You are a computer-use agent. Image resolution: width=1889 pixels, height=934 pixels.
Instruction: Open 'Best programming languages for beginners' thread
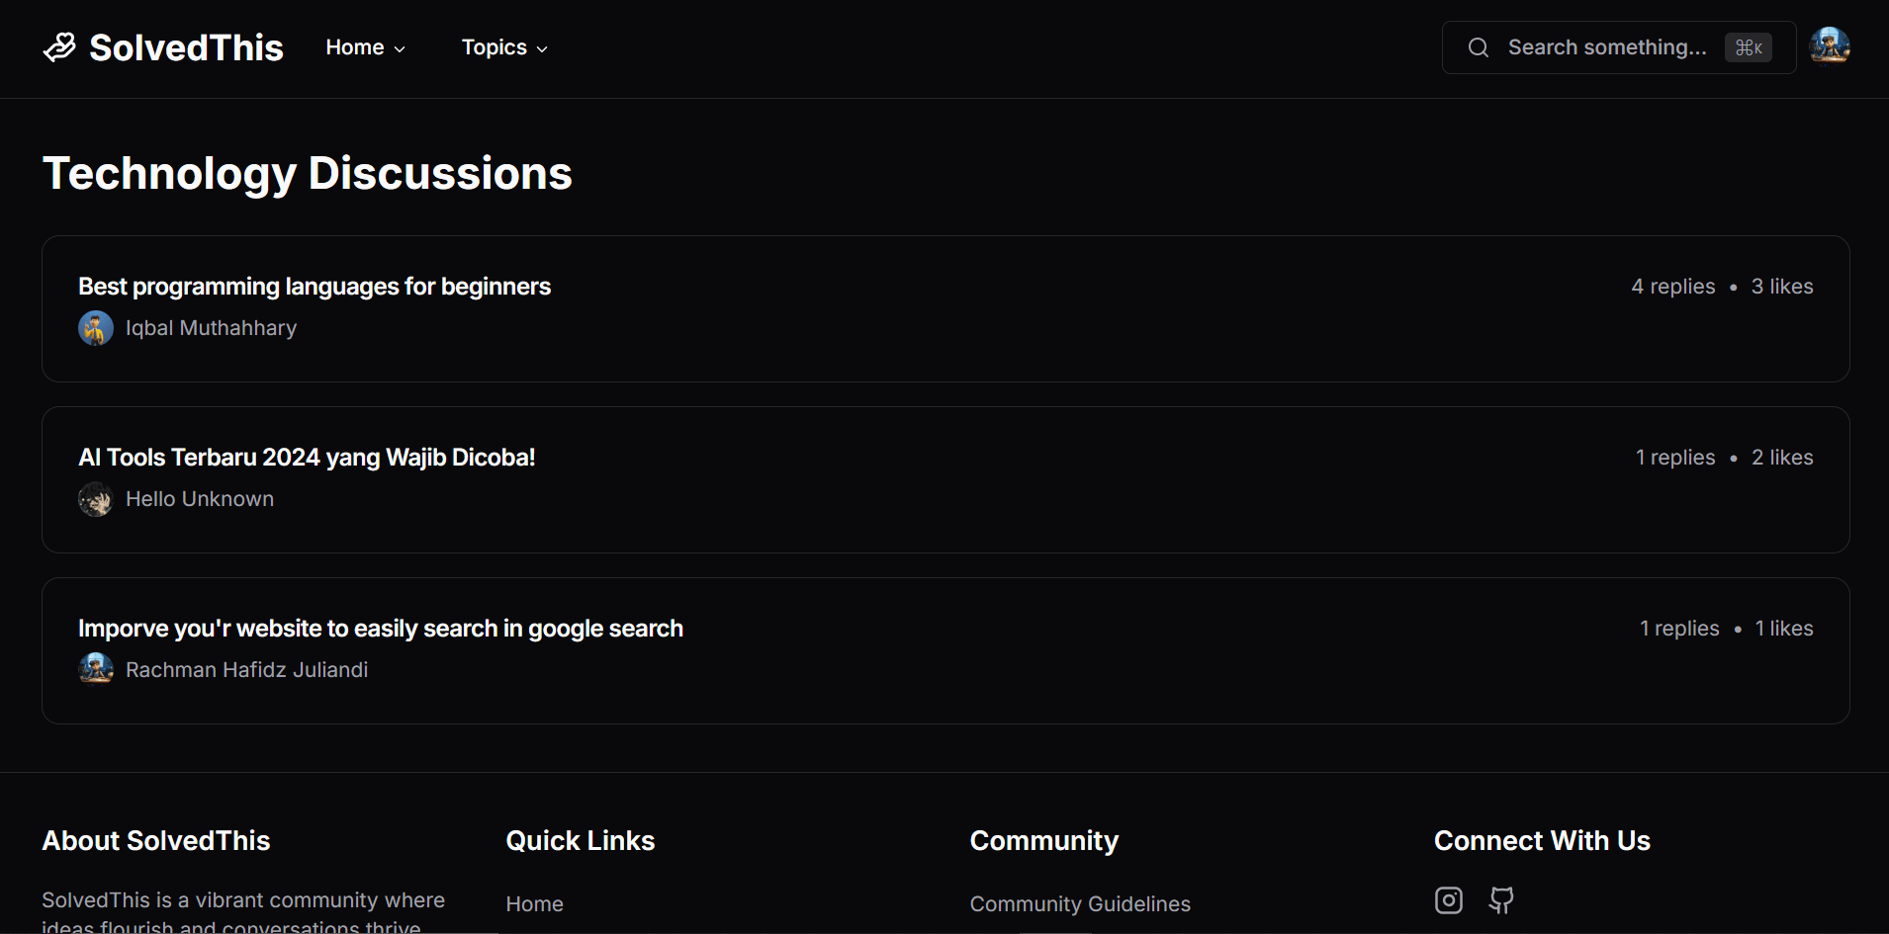pos(314,287)
